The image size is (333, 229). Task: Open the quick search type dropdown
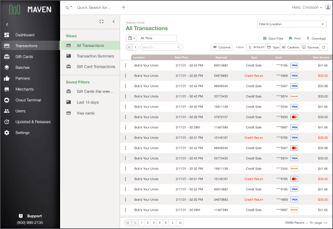pyautogui.click(x=69, y=8)
